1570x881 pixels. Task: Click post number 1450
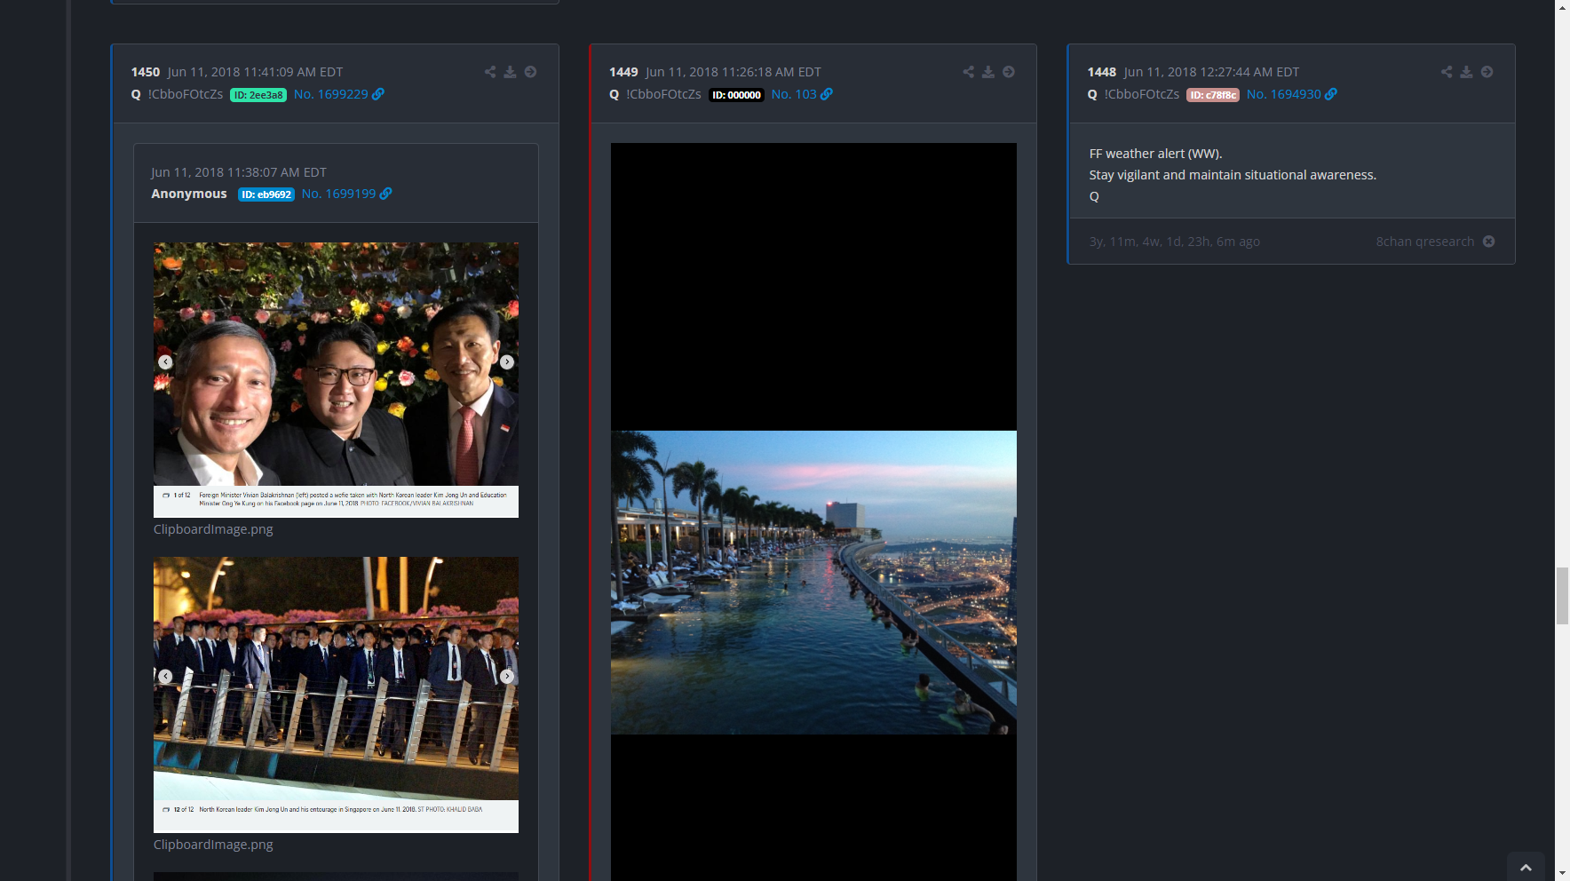coord(146,72)
